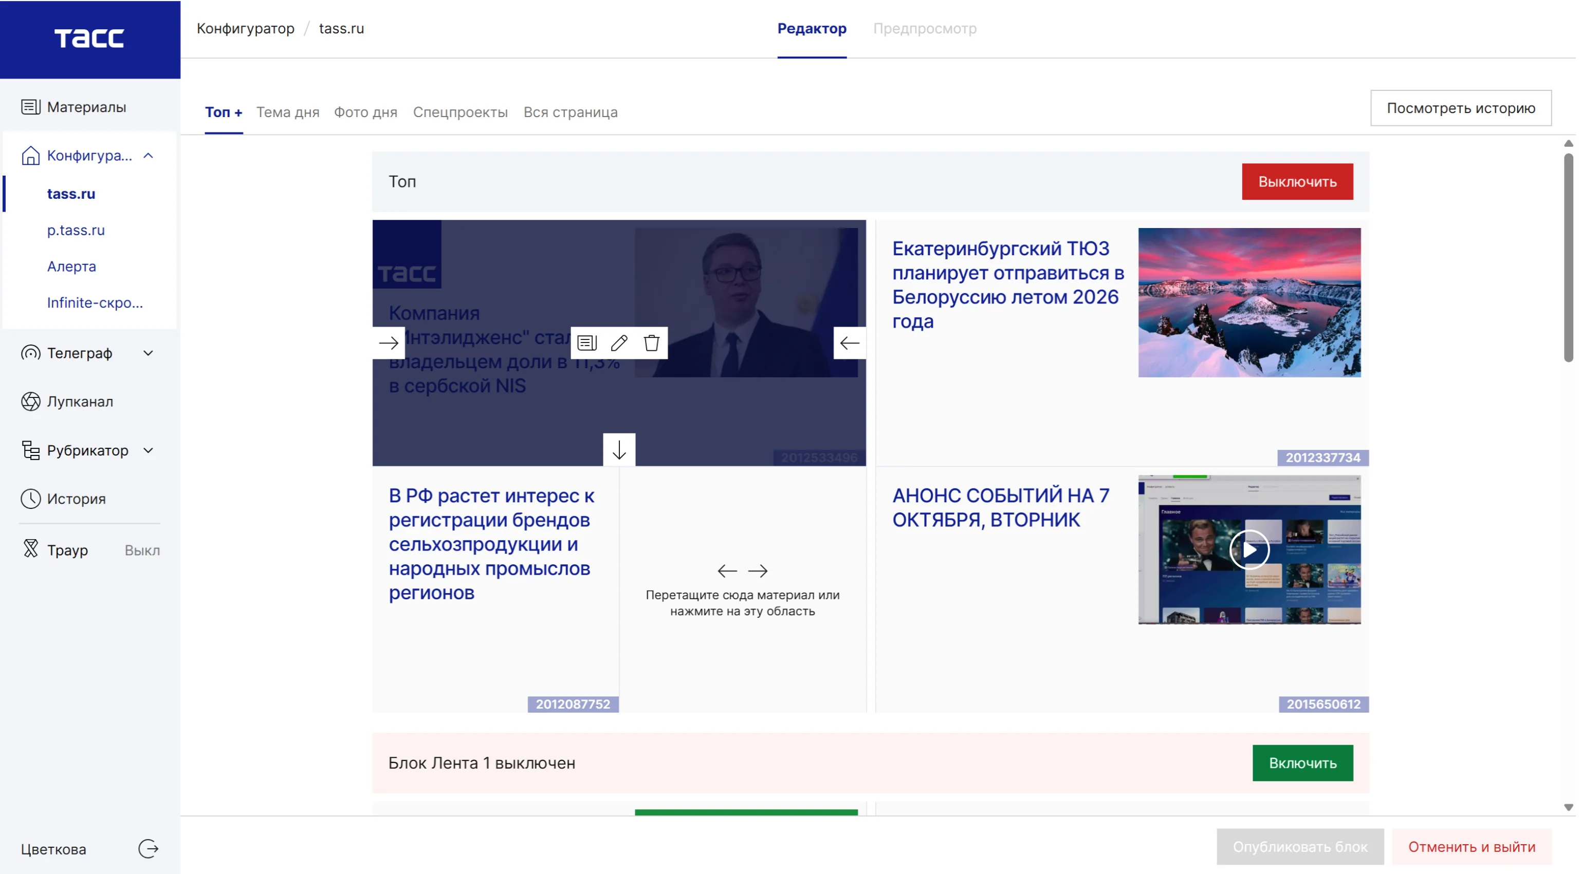Move the card down with the down arrow
The height and width of the screenshot is (874, 1581).
coord(619,449)
